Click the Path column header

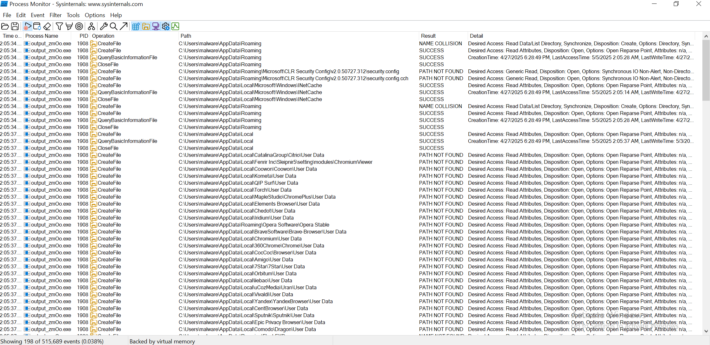[298, 36]
